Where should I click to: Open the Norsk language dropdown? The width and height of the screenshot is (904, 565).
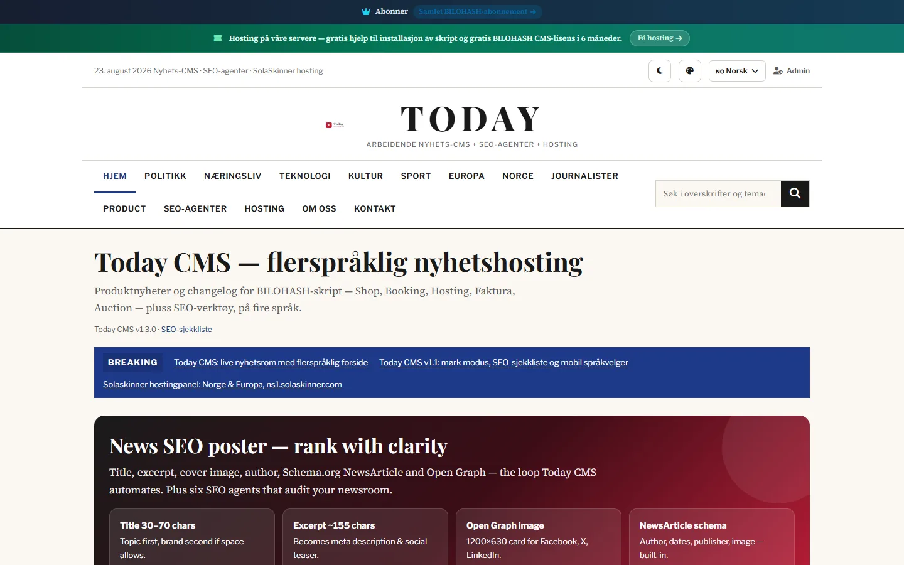[x=737, y=71]
